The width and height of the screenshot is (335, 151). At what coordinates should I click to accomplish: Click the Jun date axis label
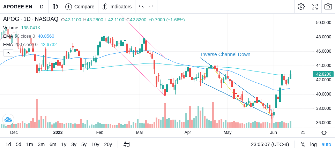274,133
